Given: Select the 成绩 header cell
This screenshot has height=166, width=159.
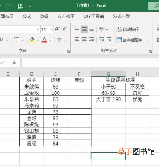Looking at the screenshot, I should point(55,80).
